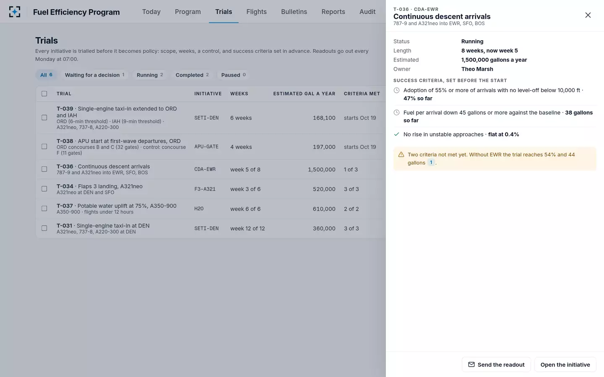The image size is (604, 377).
Task: Click the footnote badge 1 in the warning
Action: point(431,163)
